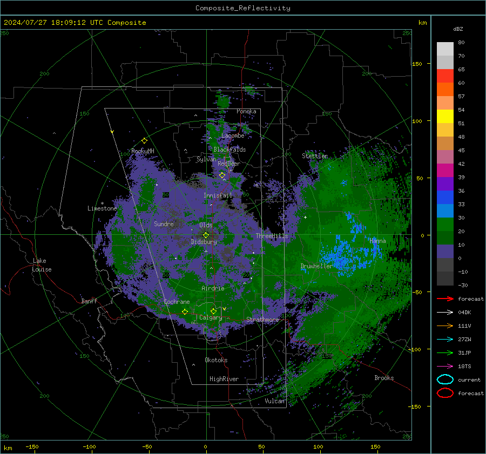Click the 'ThreeHills' map label

pos(272,236)
